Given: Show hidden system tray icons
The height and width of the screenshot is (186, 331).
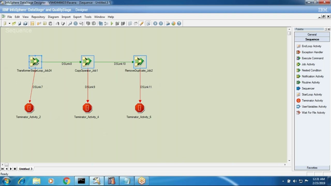Looking at the screenshot, I should 283,181.
